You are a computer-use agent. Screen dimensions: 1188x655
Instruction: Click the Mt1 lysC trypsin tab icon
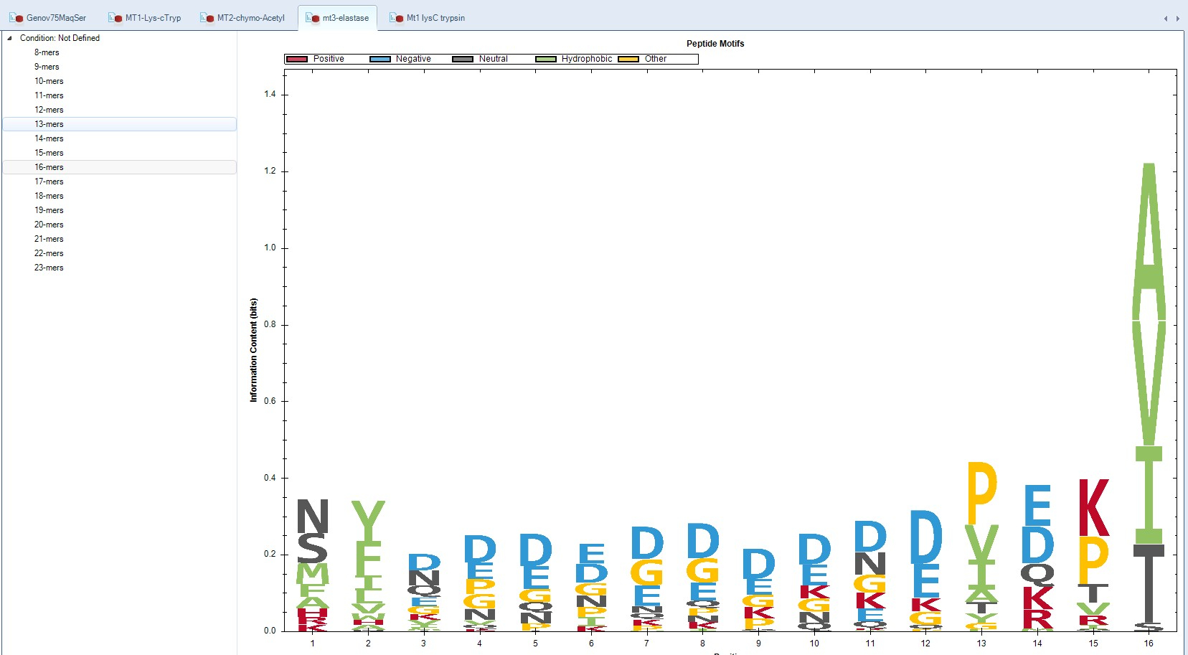tap(396, 18)
